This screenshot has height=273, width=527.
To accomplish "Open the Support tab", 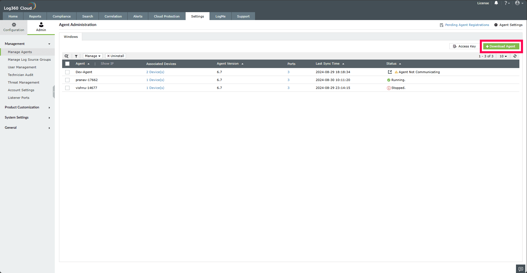I will click(x=243, y=16).
